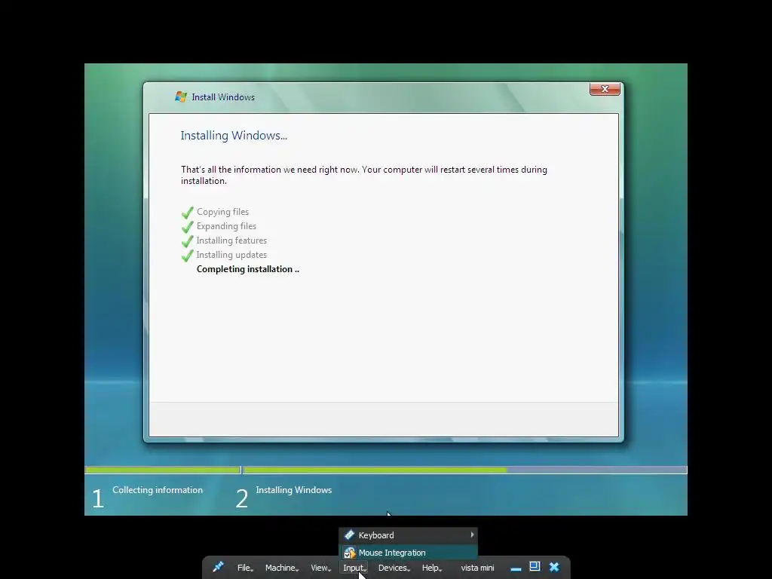Click the 'Installing Windows...' heading
Viewport: 772px width, 579px height.
tap(234, 136)
